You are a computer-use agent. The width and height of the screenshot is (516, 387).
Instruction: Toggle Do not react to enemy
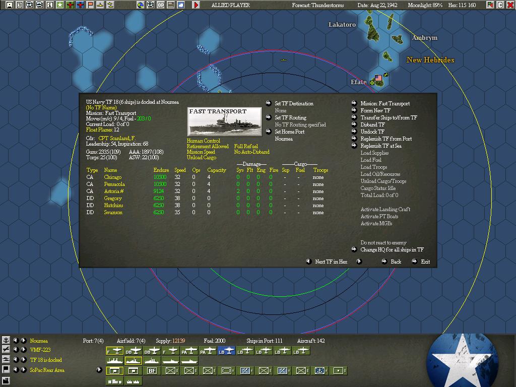383,242
